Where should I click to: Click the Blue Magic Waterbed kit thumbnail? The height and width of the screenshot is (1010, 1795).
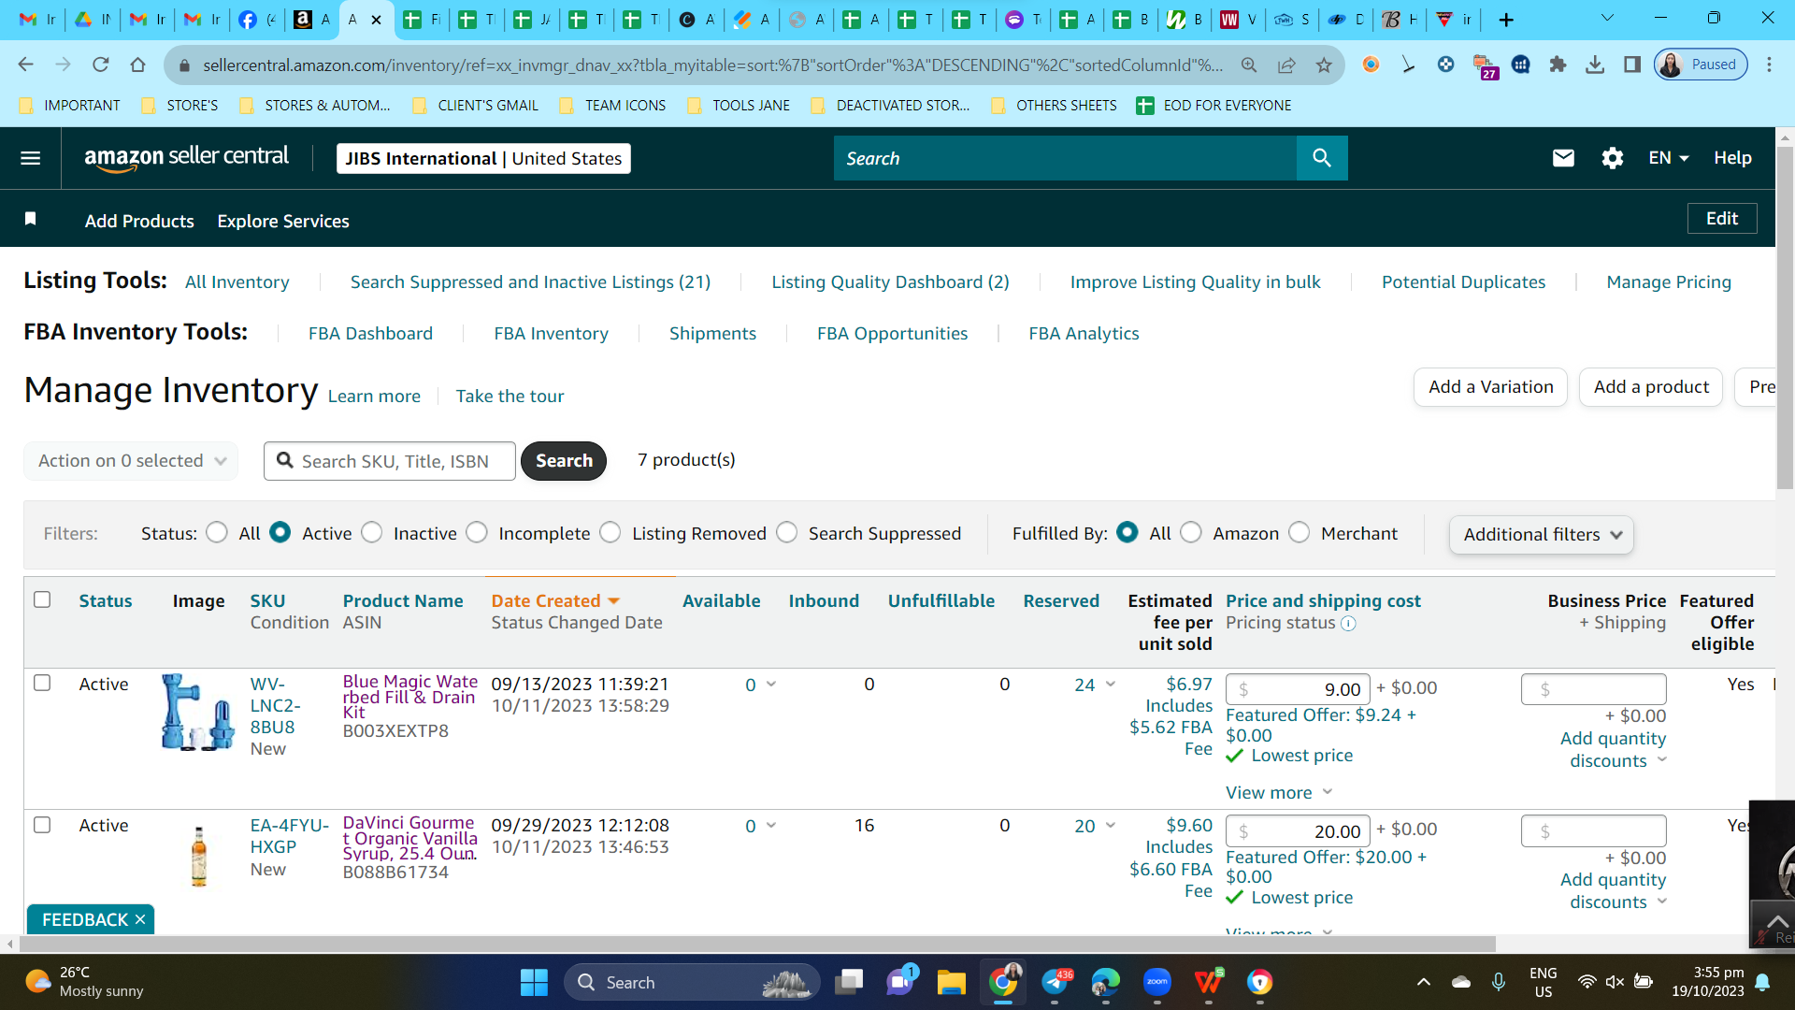click(197, 713)
